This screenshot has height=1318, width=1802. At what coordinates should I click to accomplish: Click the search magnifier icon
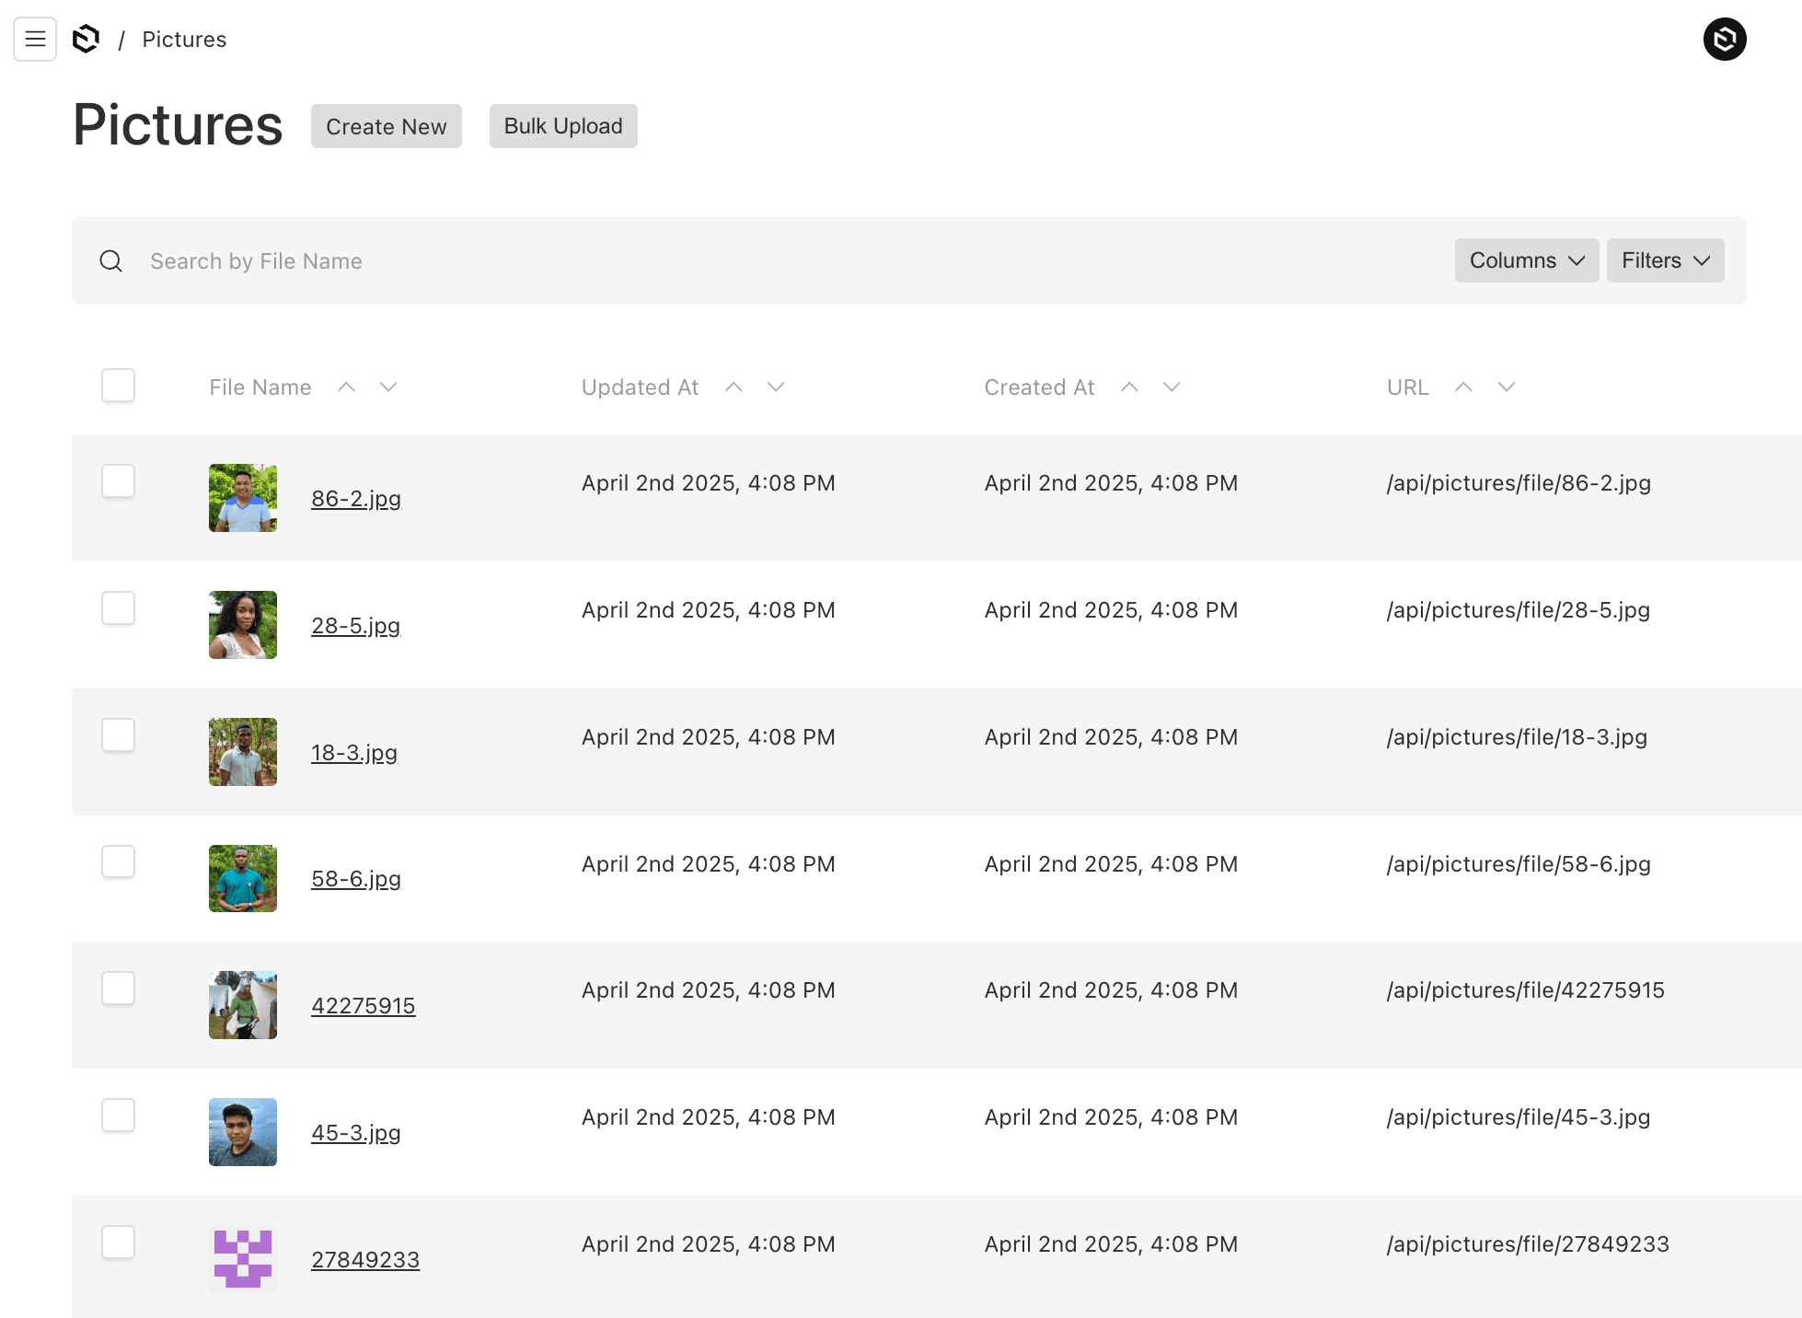coord(111,261)
